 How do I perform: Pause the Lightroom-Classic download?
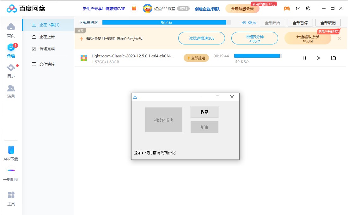[x=304, y=58]
